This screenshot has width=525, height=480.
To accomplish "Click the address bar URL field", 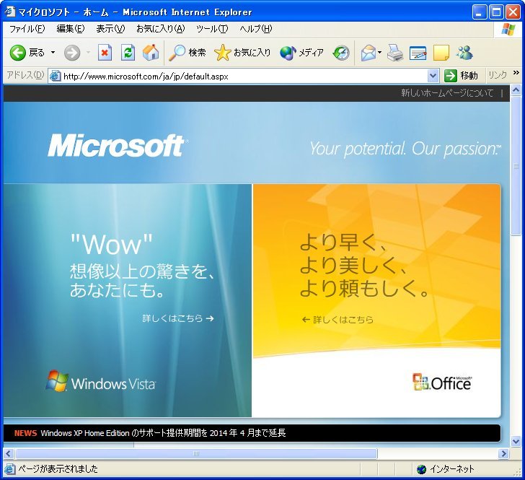I will pos(244,77).
